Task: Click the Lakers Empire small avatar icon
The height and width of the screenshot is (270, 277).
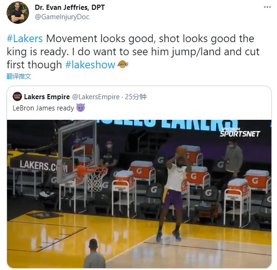Action: [x=17, y=96]
